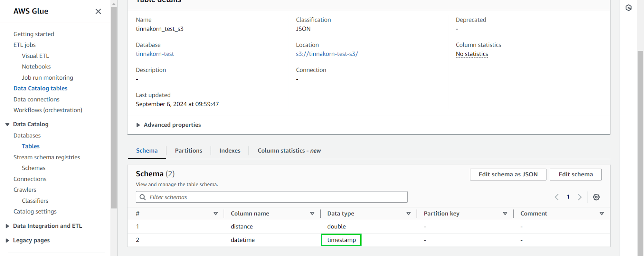The image size is (644, 256).
Task: Expand Legacy pages group
Action: click(x=7, y=241)
